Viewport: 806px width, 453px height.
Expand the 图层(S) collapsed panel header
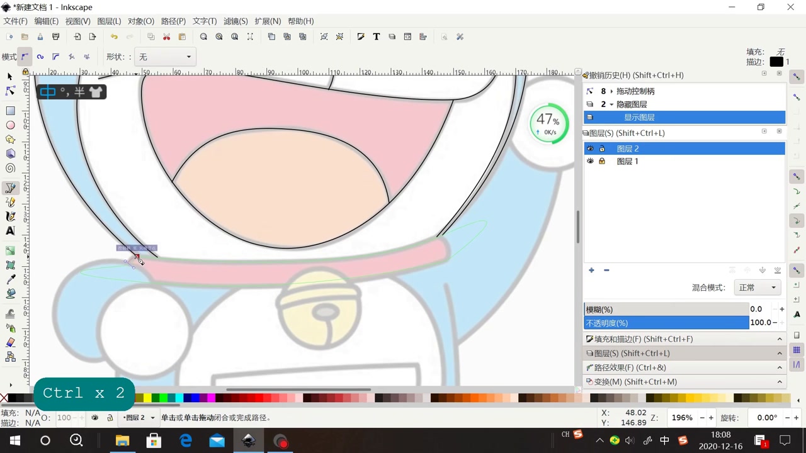pyautogui.click(x=684, y=353)
